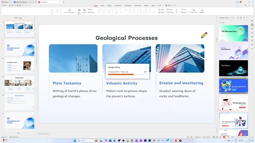
Task: Click the Photoshop icon on taskbar
Action: pos(150,141)
